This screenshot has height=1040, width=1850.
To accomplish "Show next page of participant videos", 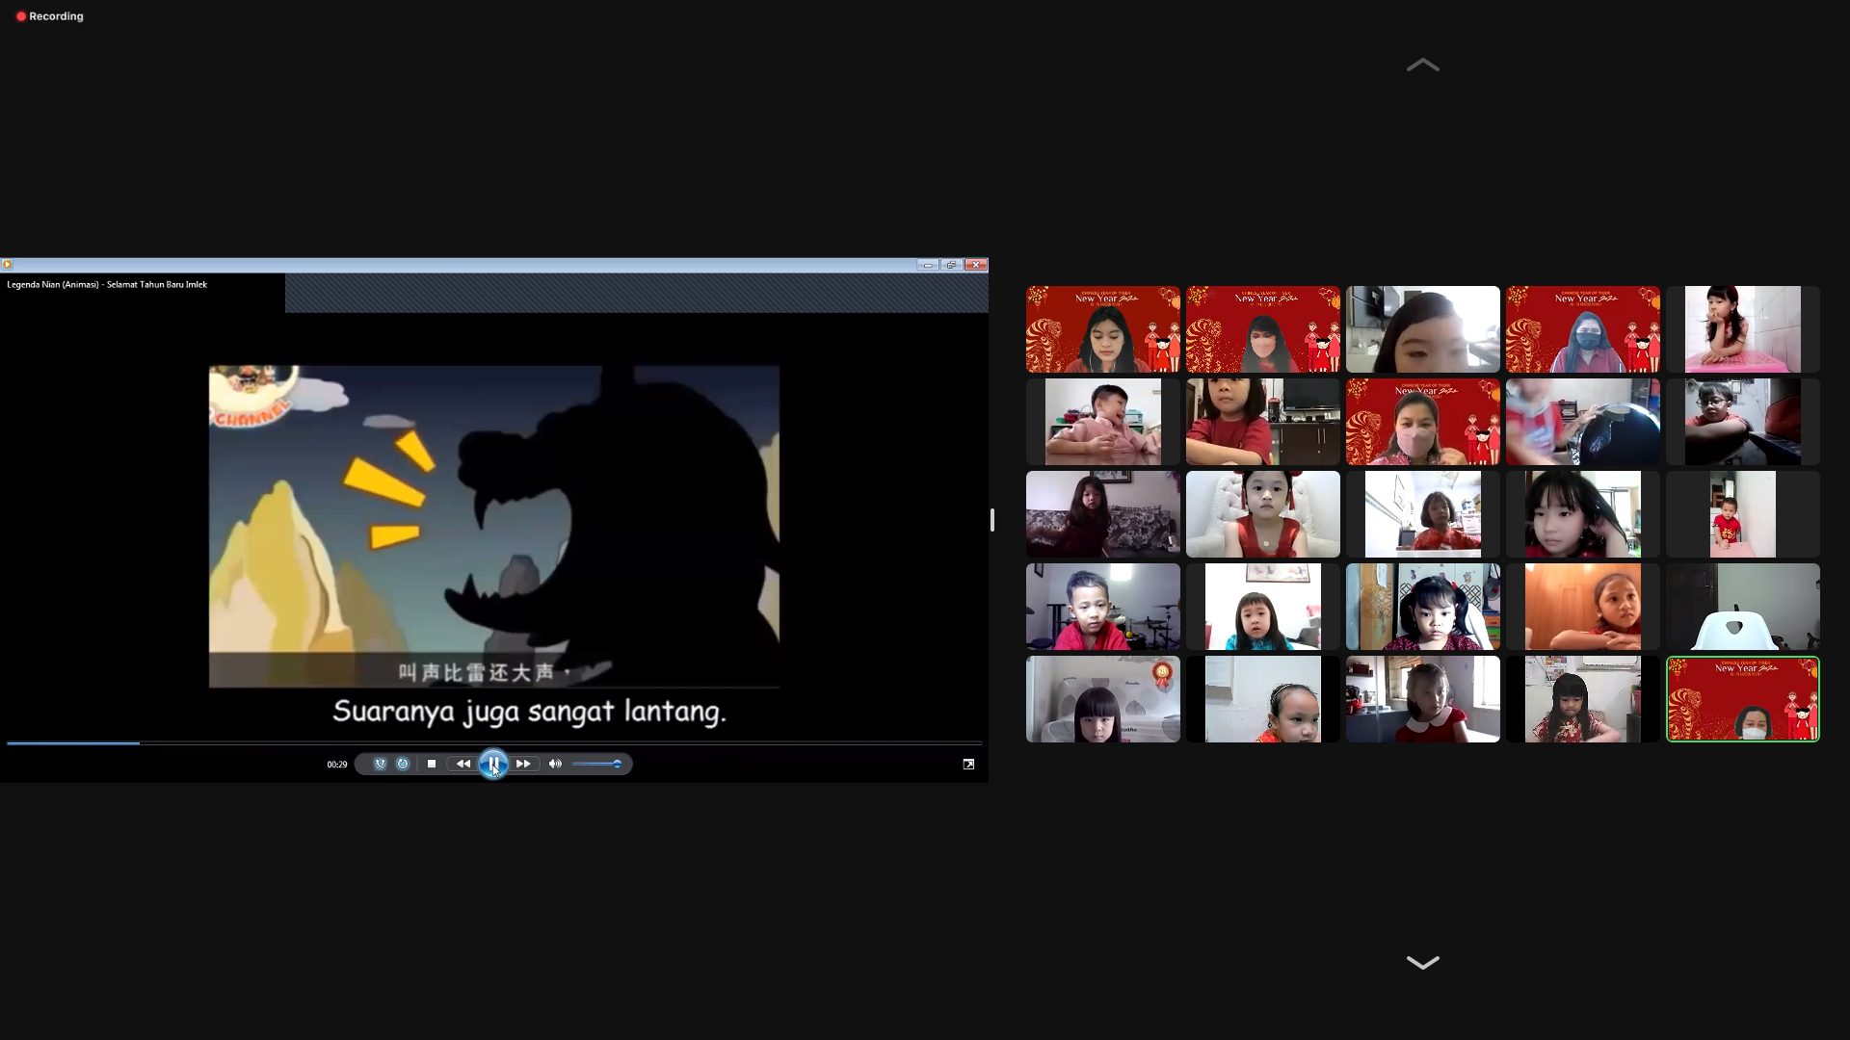I will (x=1422, y=962).
